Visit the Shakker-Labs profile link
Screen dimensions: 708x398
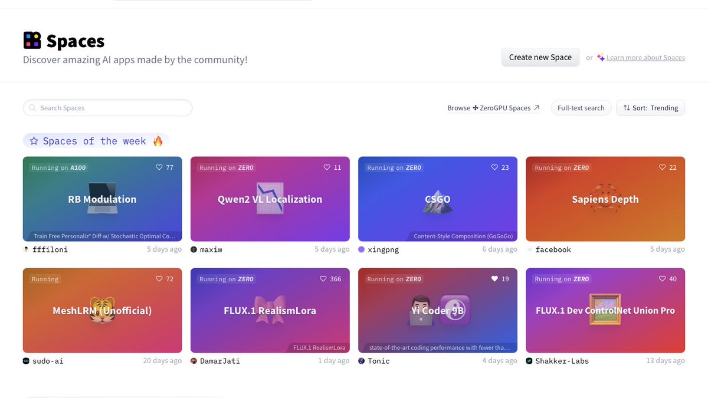coord(562,361)
